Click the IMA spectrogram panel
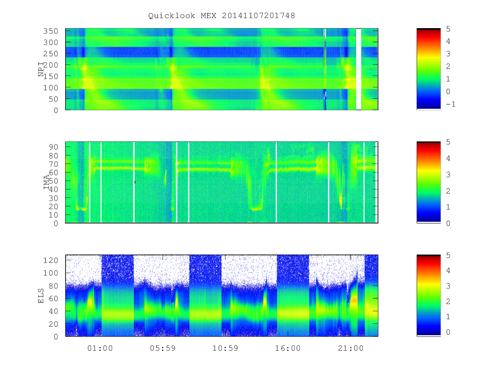504x378 pixels. (222, 182)
